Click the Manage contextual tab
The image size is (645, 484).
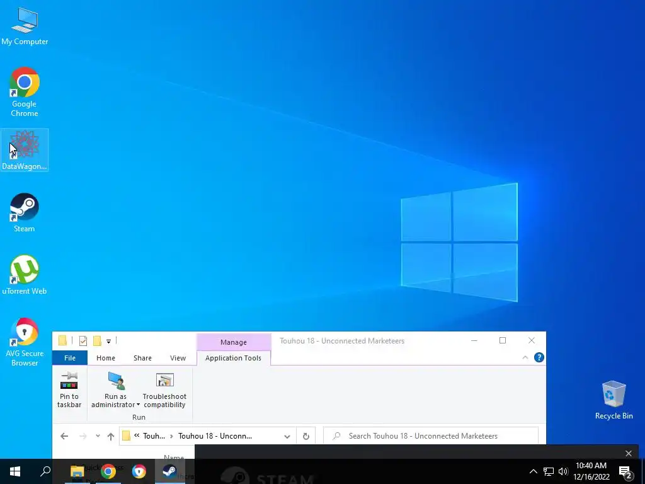(234, 342)
